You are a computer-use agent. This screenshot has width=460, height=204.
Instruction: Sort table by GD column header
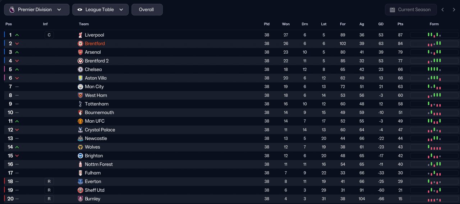click(x=381, y=24)
